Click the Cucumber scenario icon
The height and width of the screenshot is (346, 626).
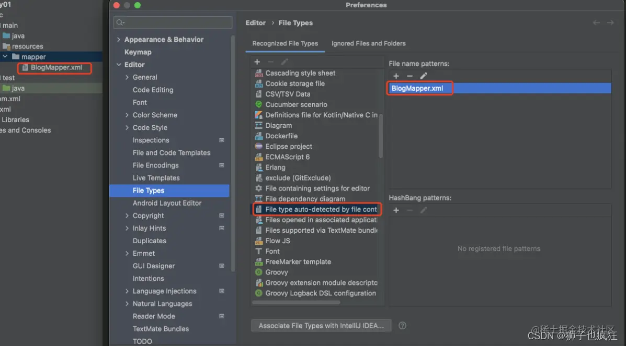point(259,104)
